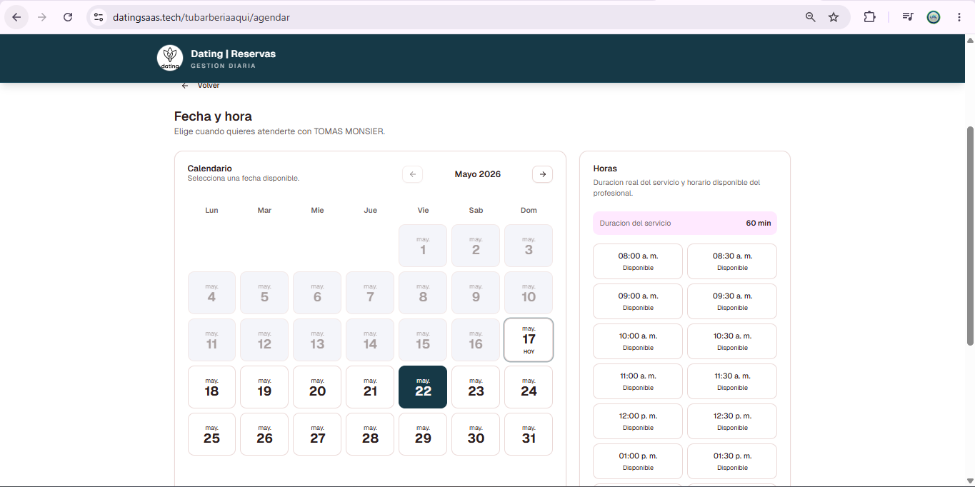Viewport: 975px width, 487px height.
Task: Click the 60 min duration value
Action: coord(759,223)
